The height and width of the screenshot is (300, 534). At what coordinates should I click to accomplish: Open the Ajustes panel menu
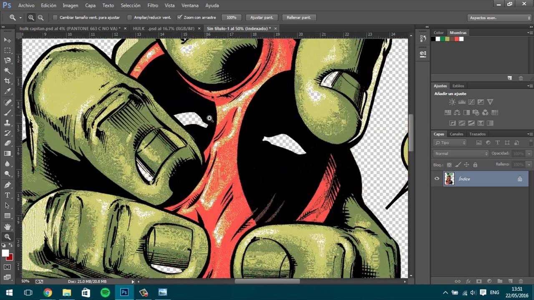pyautogui.click(x=530, y=86)
